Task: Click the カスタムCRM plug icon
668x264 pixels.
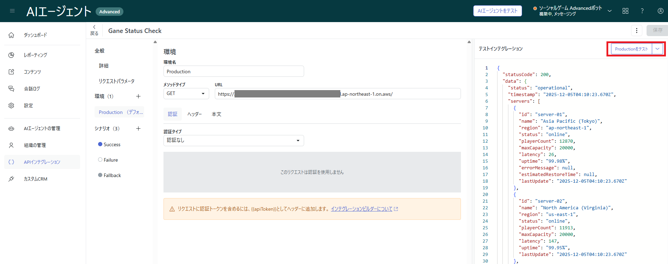Action: pyautogui.click(x=11, y=179)
